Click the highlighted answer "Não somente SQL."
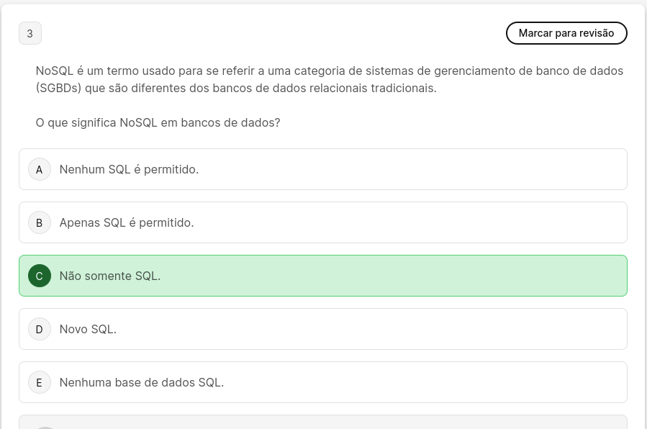The image size is (647, 429). click(x=110, y=276)
